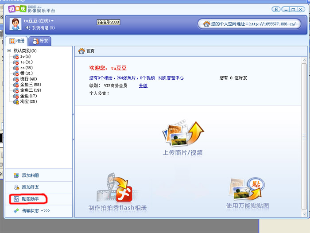Select the 淘宝 (25) album
310x233 pixels.
[x=28, y=101]
